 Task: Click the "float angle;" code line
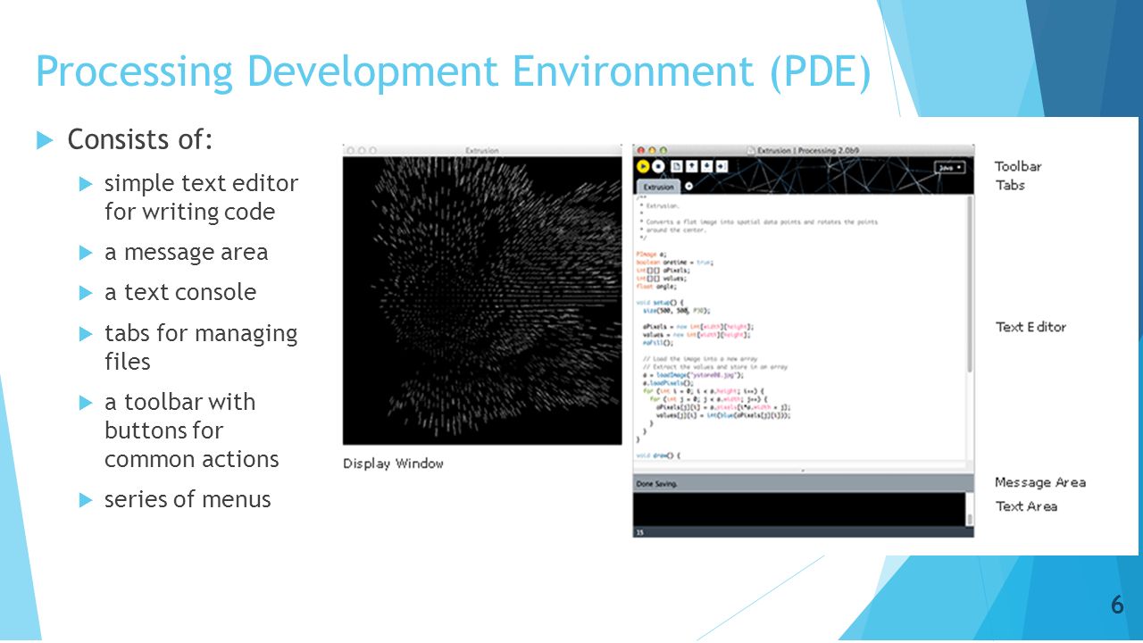[x=656, y=287]
